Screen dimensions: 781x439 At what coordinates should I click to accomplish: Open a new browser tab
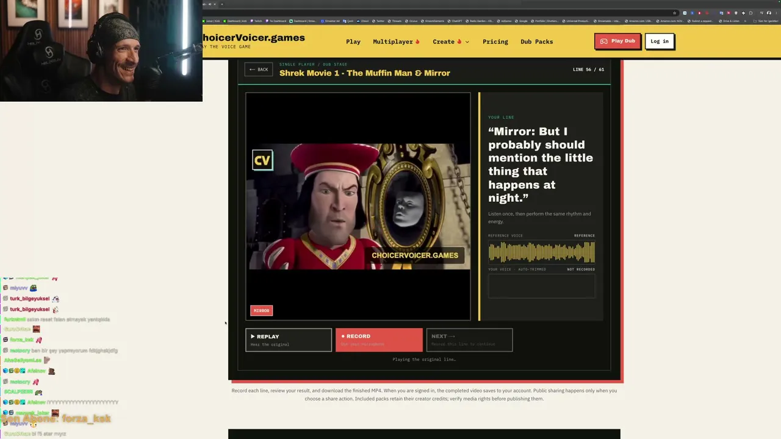pyautogui.click(x=222, y=4)
